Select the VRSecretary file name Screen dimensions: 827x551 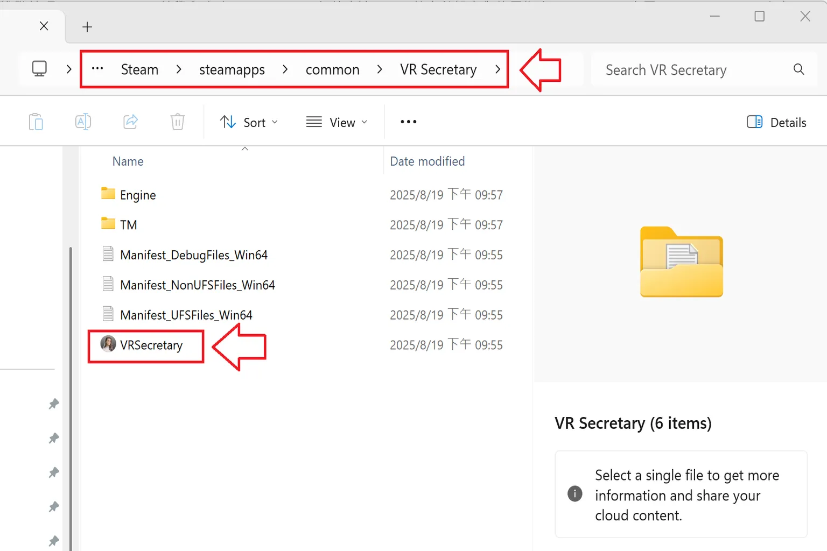[151, 345]
